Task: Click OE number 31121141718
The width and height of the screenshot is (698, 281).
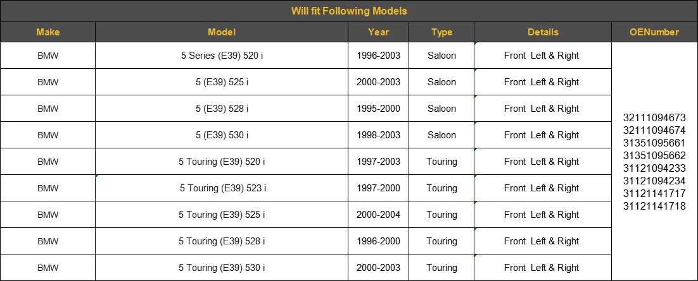Action: tap(654, 206)
